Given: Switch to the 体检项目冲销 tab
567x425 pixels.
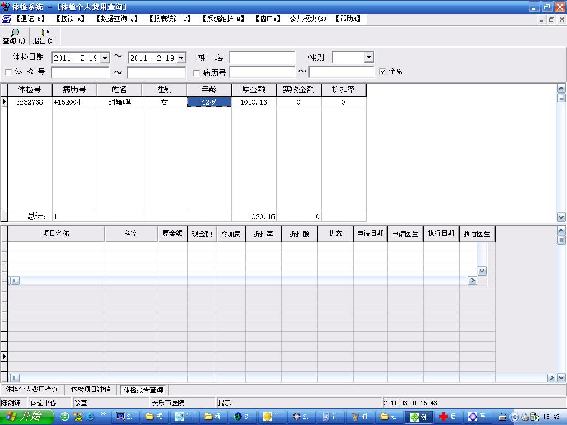Looking at the screenshot, I should pyautogui.click(x=91, y=390).
